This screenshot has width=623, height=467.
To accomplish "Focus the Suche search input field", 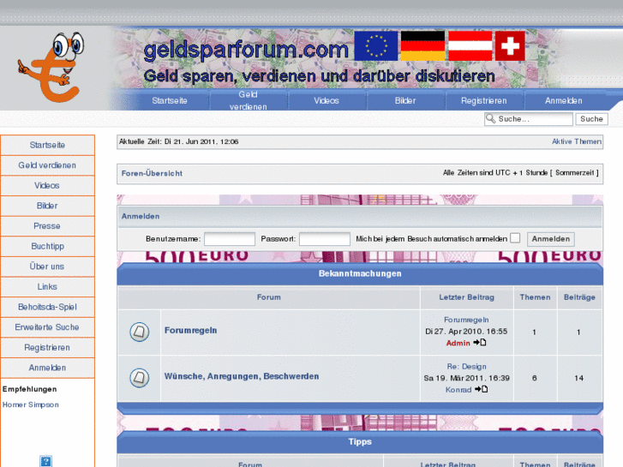I will coord(529,119).
